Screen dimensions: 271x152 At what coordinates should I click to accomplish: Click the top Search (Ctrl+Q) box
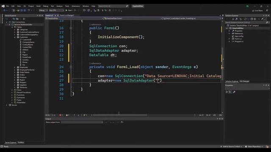pyautogui.click(x=113, y=6)
